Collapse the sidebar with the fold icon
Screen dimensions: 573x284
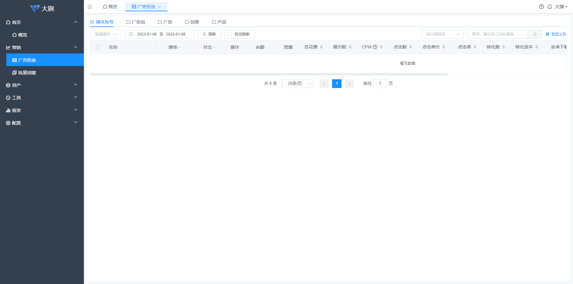90,7
